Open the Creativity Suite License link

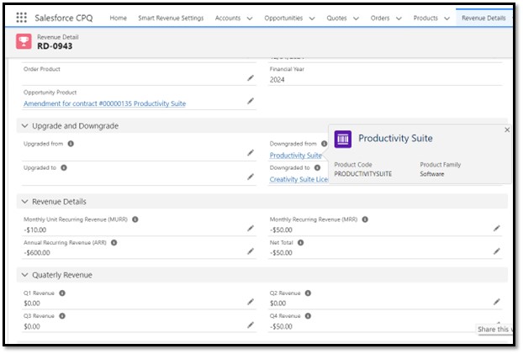click(x=298, y=179)
